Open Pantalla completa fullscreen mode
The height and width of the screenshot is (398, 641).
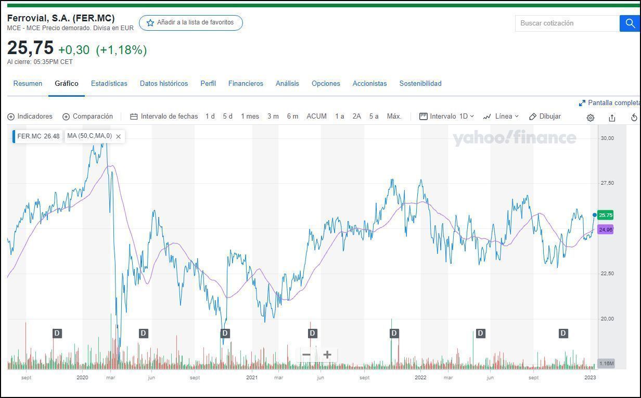pyautogui.click(x=610, y=103)
